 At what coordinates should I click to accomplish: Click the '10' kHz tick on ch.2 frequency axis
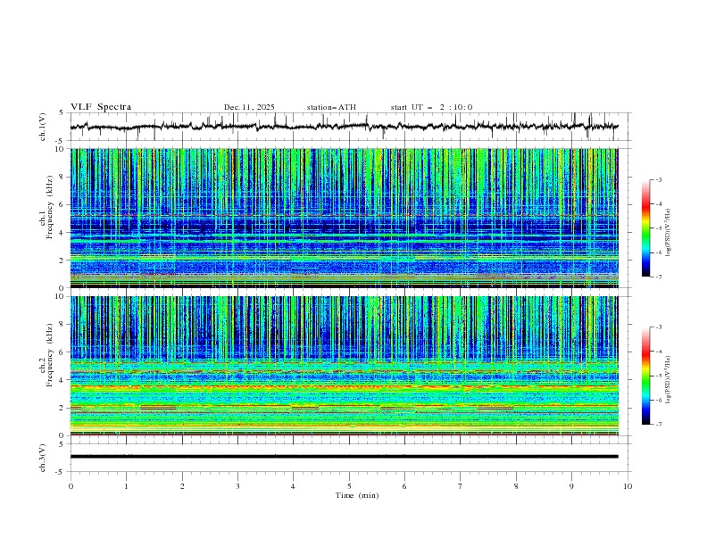pyautogui.click(x=62, y=296)
